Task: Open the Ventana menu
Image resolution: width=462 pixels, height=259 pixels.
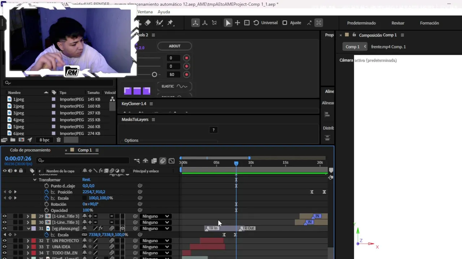Action: (145, 12)
